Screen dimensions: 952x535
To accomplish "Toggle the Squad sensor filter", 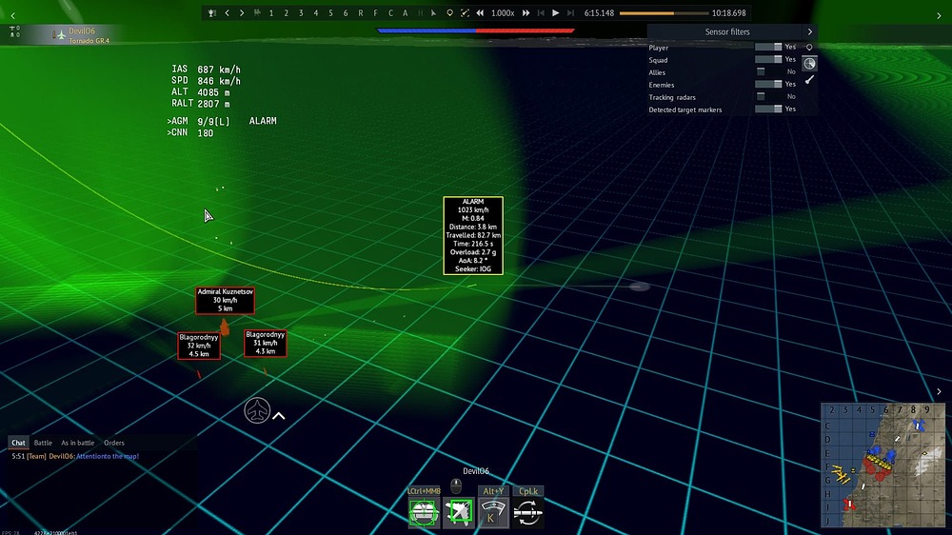I will pyautogui.click(x=768, y=60).
